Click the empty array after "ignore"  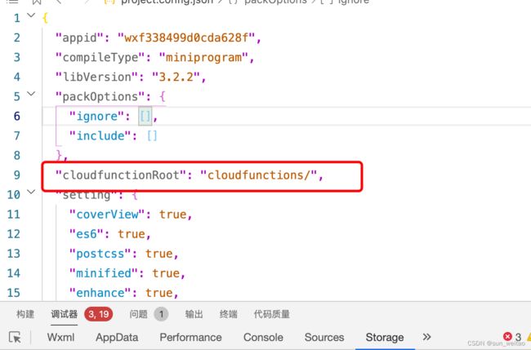145,117
